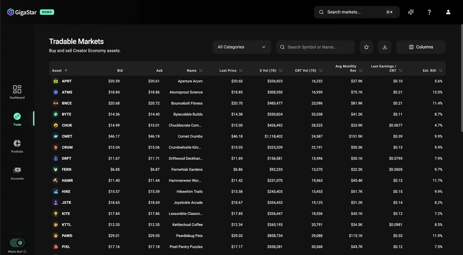Focus the Search markets field
Viewport: 463px width, 255px height.
click(357, 12)
